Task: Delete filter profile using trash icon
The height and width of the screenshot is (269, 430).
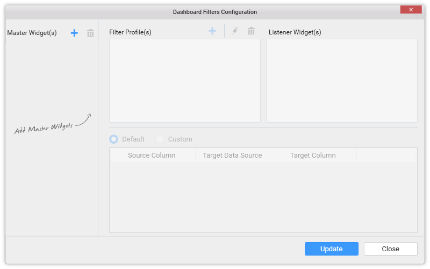Action: point(251,31)
